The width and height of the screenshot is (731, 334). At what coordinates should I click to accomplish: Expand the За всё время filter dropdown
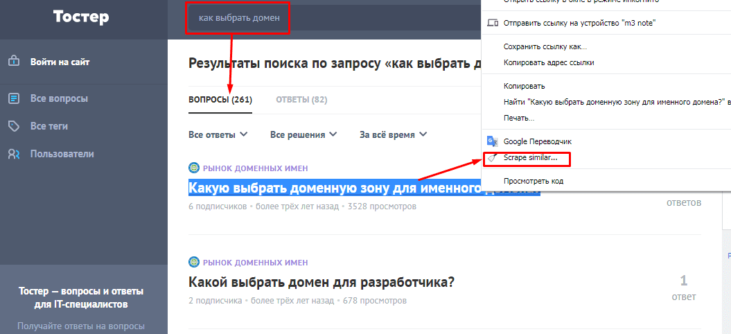tap(393, 135)
